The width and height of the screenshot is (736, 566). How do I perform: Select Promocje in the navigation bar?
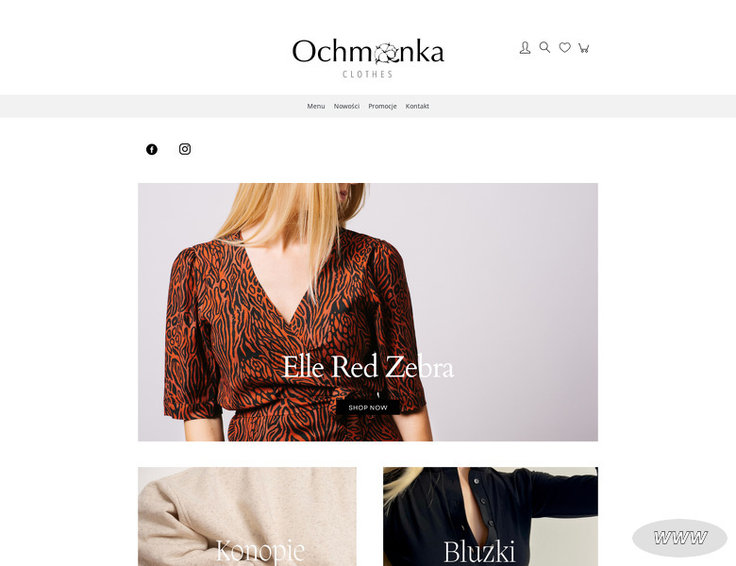[x=382, y=106]
